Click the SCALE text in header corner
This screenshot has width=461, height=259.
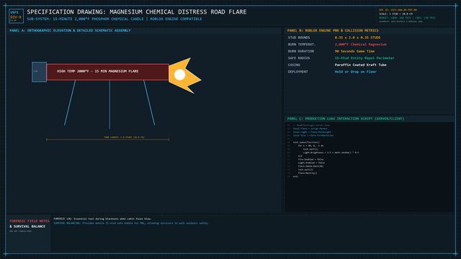[395, 14]
